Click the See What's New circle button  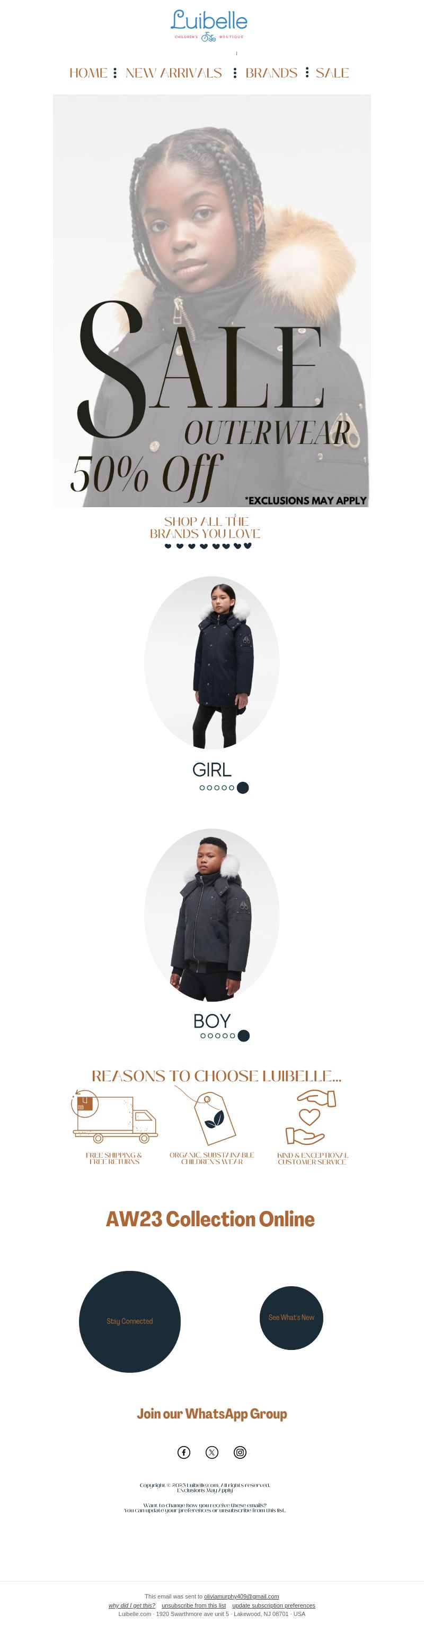(x=291, y=1318)
